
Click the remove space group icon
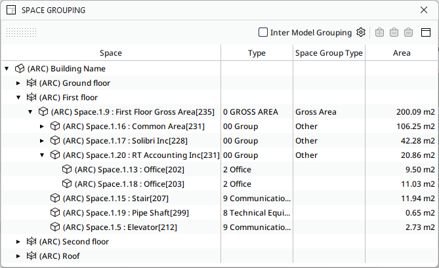[x=394, y=32]
